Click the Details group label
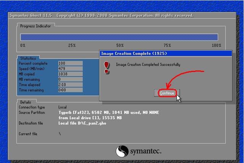The height and width of the screenshot is (163, 244). pos(26,102)
